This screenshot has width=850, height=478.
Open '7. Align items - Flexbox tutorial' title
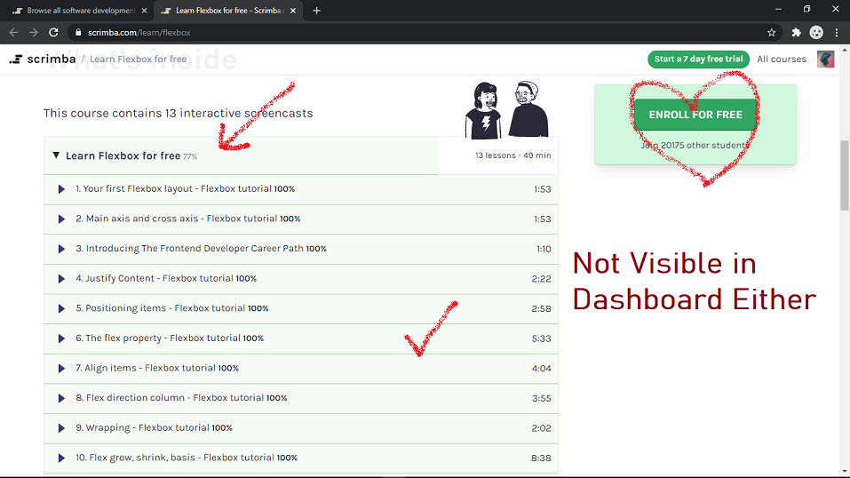point(146,367)
